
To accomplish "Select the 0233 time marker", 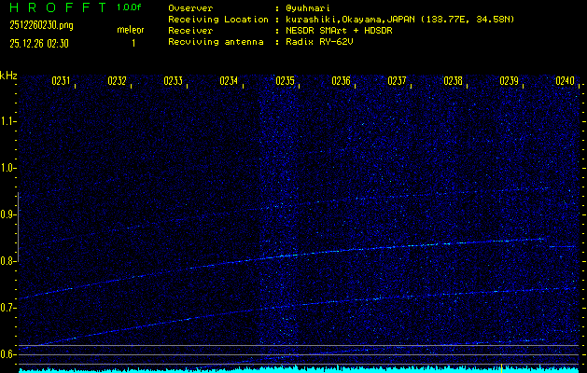I will click(x=173, y=82).
